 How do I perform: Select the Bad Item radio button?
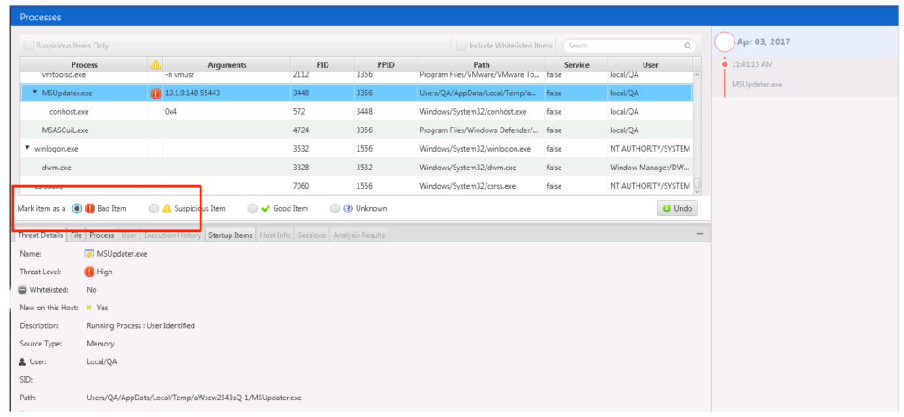coord(77,208)
